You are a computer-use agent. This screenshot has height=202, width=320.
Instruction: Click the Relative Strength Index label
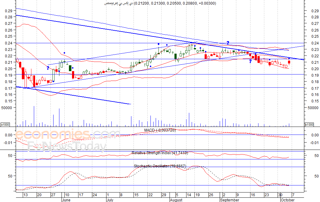pyautogui.click(x=160, y=153)
